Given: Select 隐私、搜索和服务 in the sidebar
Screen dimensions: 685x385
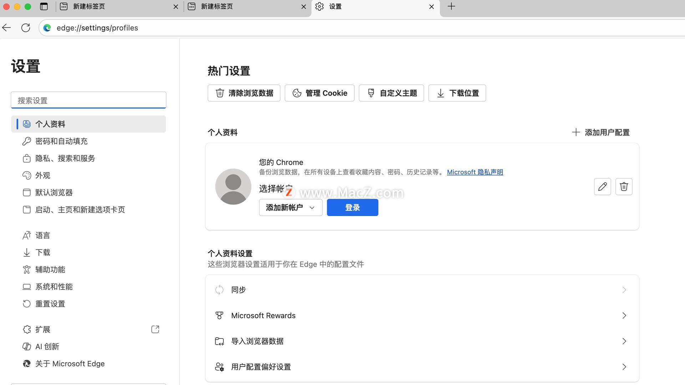Looking at the screenshot, I should click(65, 158).
